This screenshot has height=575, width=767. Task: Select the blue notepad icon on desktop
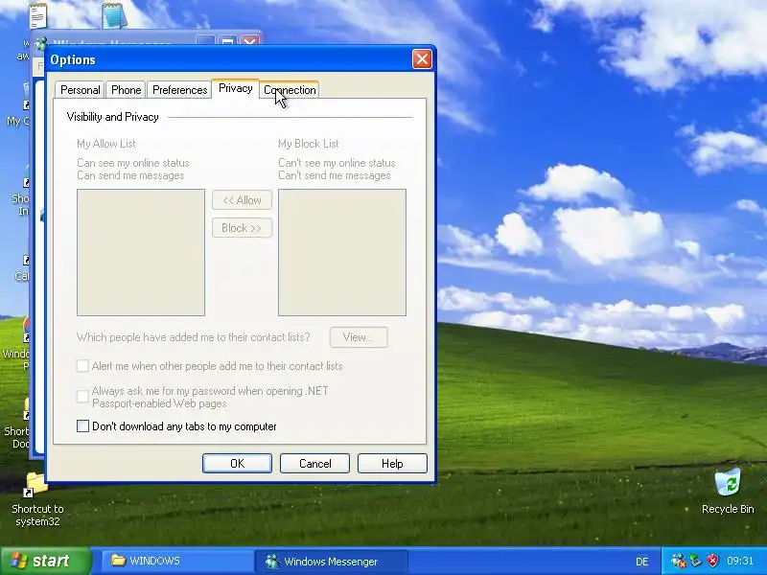tap(114, 14)
